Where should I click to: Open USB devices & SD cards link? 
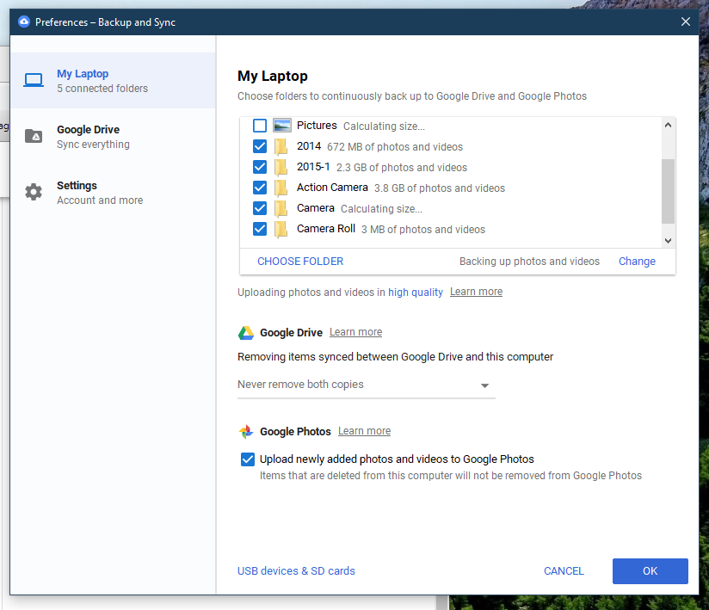point(296,571)
